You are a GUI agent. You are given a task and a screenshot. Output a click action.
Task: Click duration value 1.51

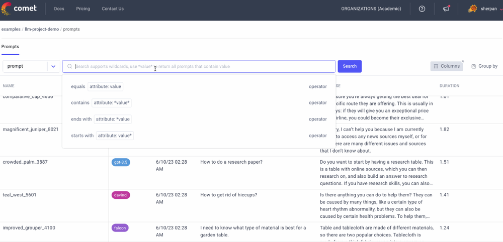pyautogui.click(x=444, y=162)
